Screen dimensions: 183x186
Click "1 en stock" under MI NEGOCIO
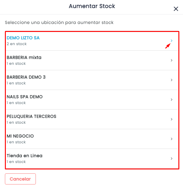(16, 142)
